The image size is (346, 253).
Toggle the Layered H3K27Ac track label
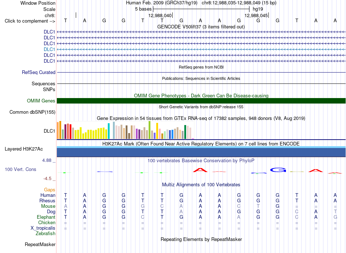[24, 149]
